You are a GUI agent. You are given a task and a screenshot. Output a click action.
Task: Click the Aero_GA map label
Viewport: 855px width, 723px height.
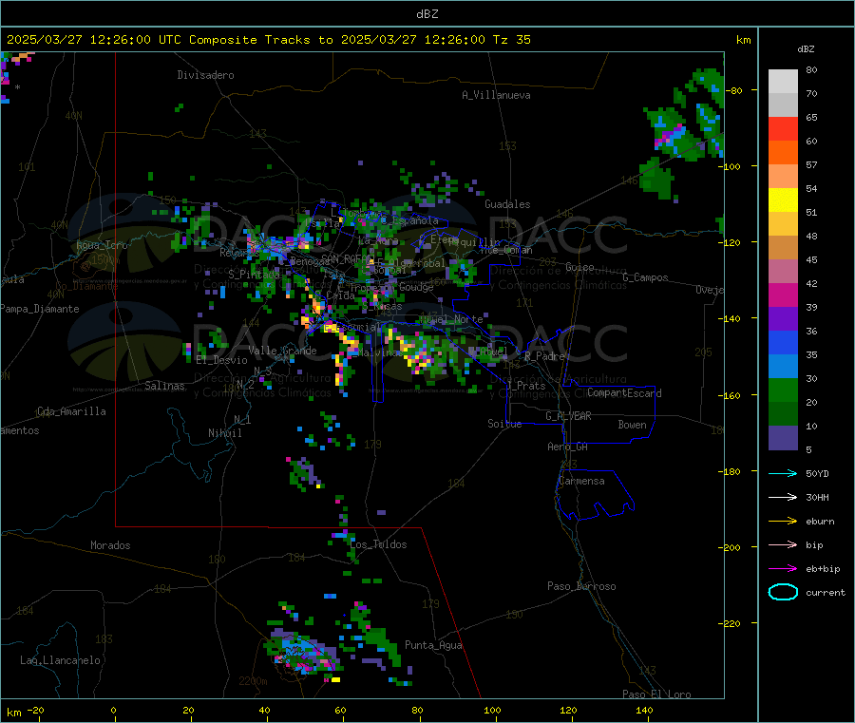(x=567, y=447)
